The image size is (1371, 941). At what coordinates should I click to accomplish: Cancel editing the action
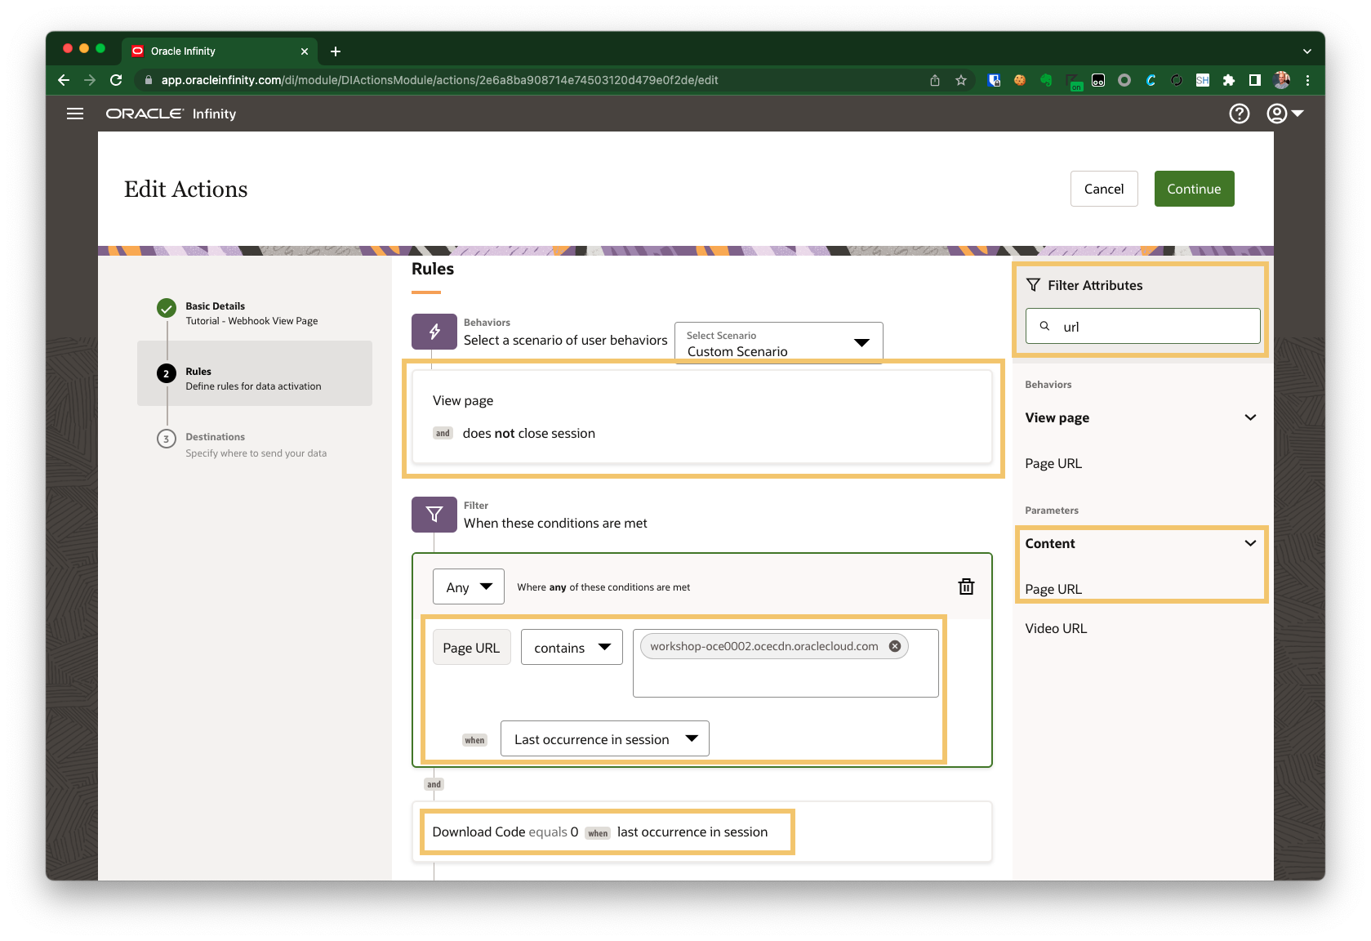point(1104,189)
